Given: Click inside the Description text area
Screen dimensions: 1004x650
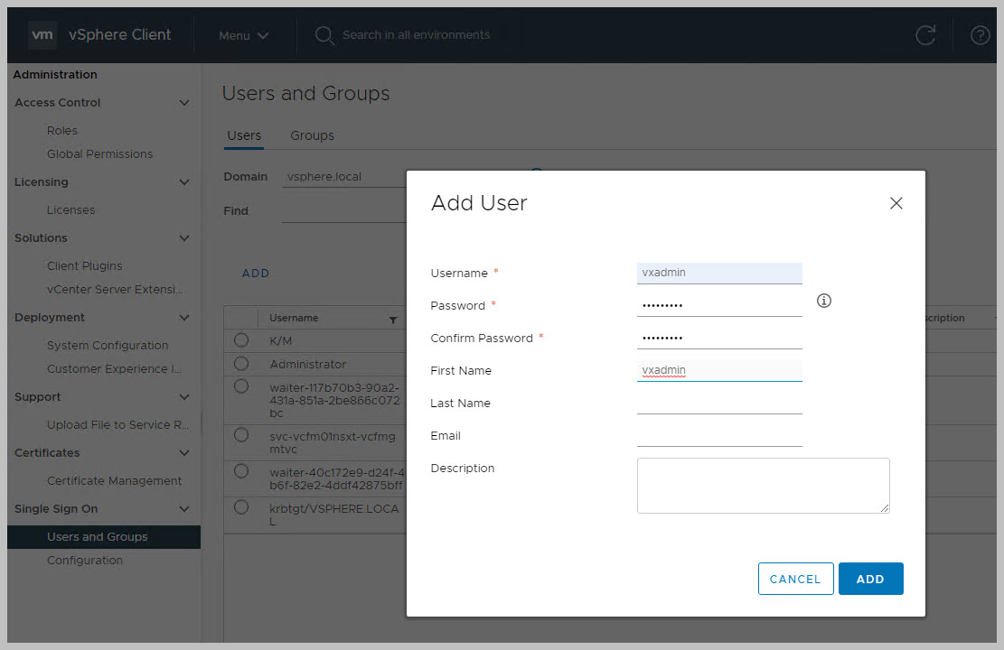Looking at the screenshot, I should [x=763, y=486].
